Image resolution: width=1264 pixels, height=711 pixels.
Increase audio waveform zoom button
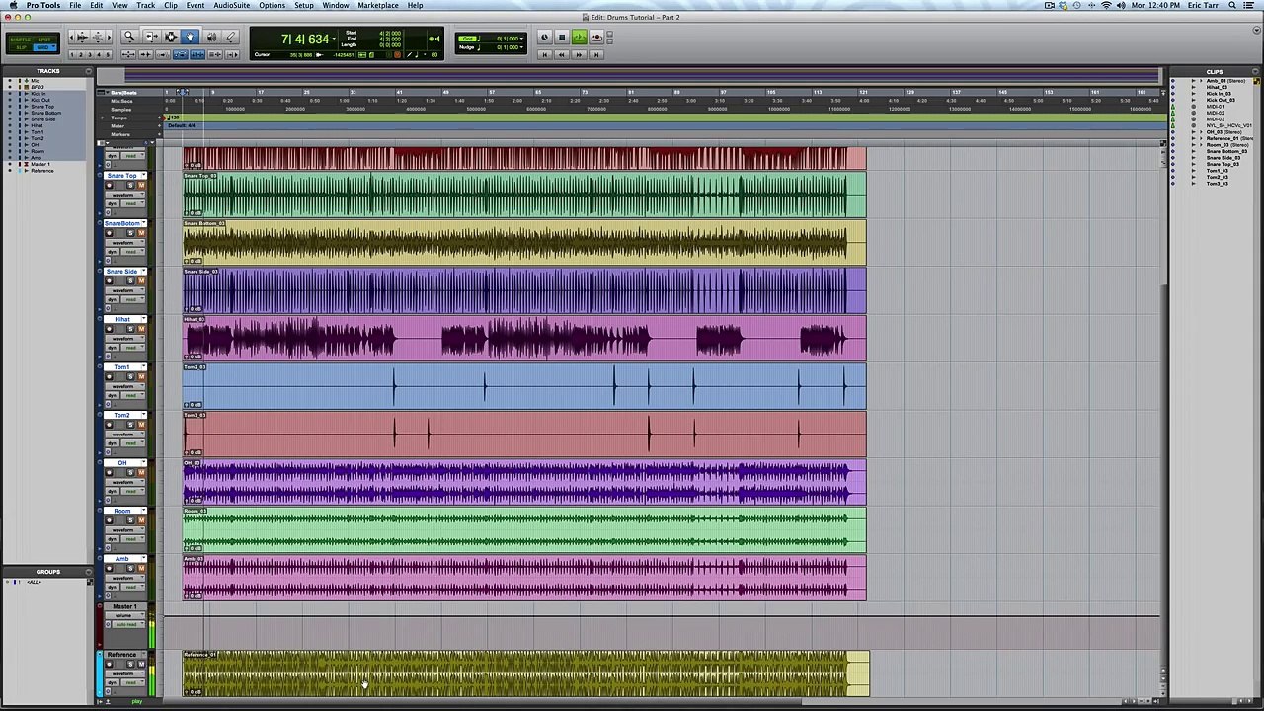click(x=82, y=37)
